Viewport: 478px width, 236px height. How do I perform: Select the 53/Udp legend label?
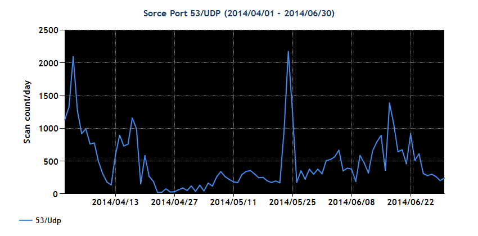click(48, 220)
